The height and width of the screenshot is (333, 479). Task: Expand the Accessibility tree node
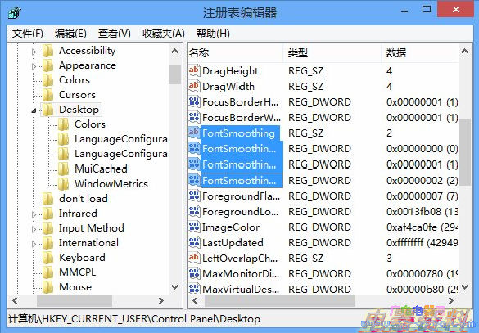pos(34,52)
